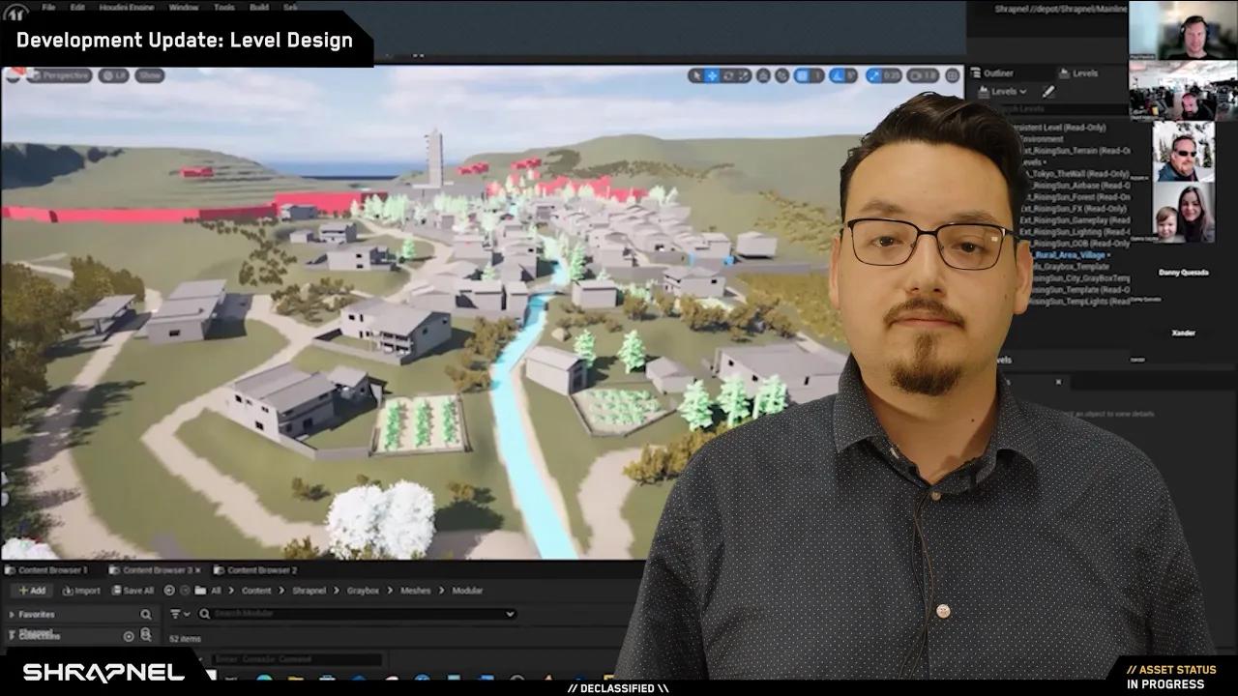Navigate to the Graybox breadcrumb
1238x696 pixels.
364,591
